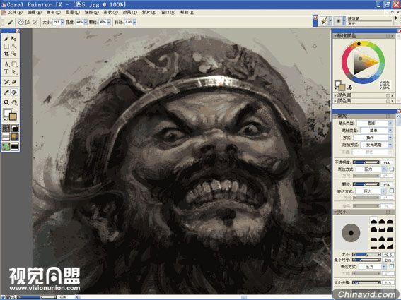Open the 大小 size dropdown in property bar

(x=62, y=22)
